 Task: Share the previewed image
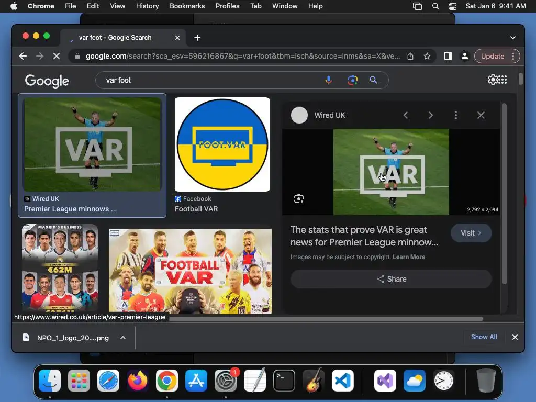[391, 279]
